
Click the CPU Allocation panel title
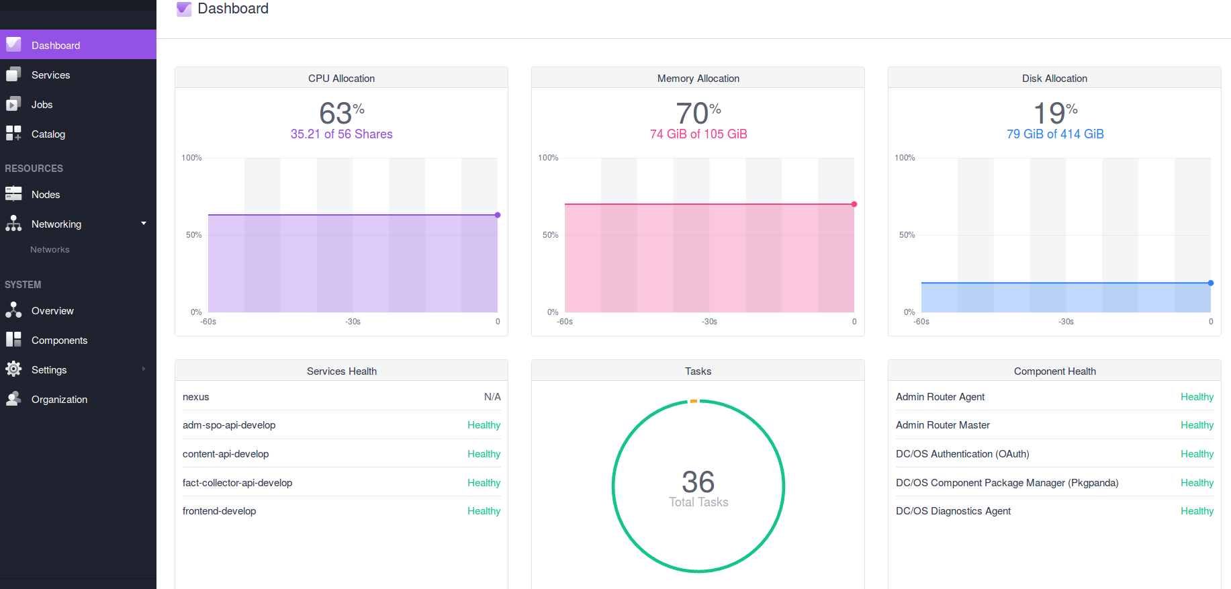pyautogui.click(x=341, y=78)
